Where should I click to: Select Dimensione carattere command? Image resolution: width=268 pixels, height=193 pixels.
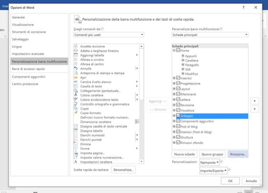[96, 122]
